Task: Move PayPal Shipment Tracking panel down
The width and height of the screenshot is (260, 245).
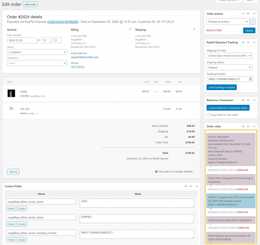Action: 248,42
